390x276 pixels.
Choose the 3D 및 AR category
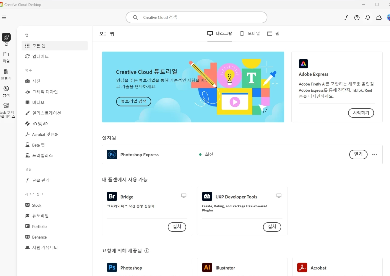[x=55, y=124]
